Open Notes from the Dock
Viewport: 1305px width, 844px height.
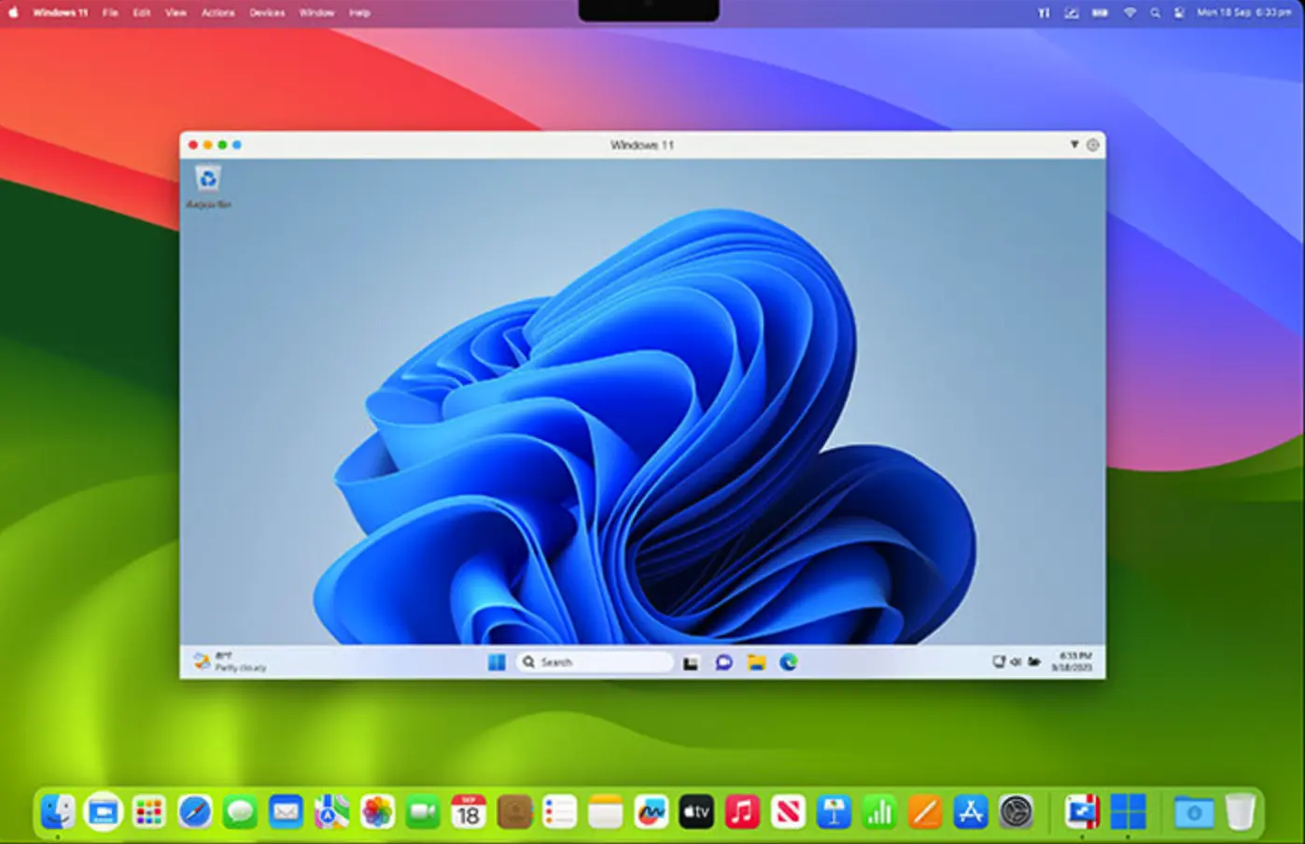(x=605, y=811)
